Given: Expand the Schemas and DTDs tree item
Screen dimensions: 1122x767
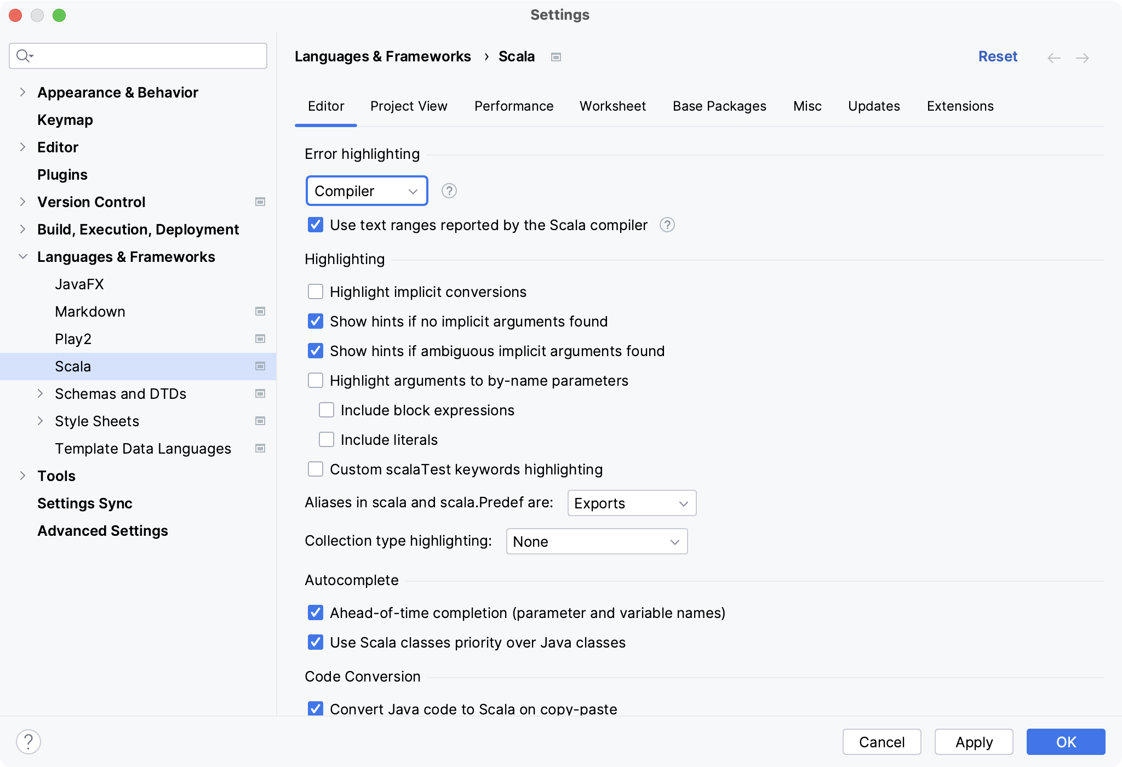Looking at the screenshot, I should coord(41,393).
